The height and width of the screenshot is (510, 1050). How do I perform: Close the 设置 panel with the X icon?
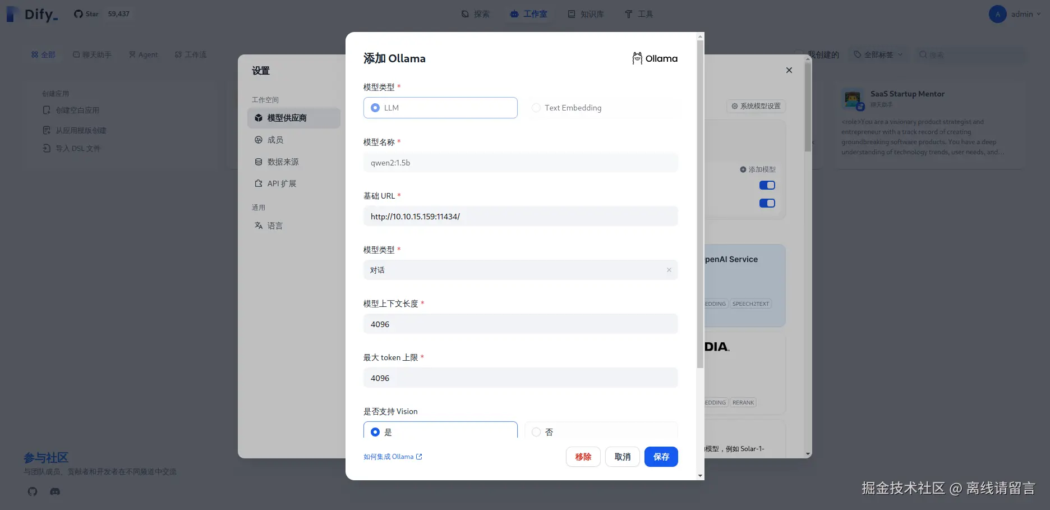[x=789, y=70]
